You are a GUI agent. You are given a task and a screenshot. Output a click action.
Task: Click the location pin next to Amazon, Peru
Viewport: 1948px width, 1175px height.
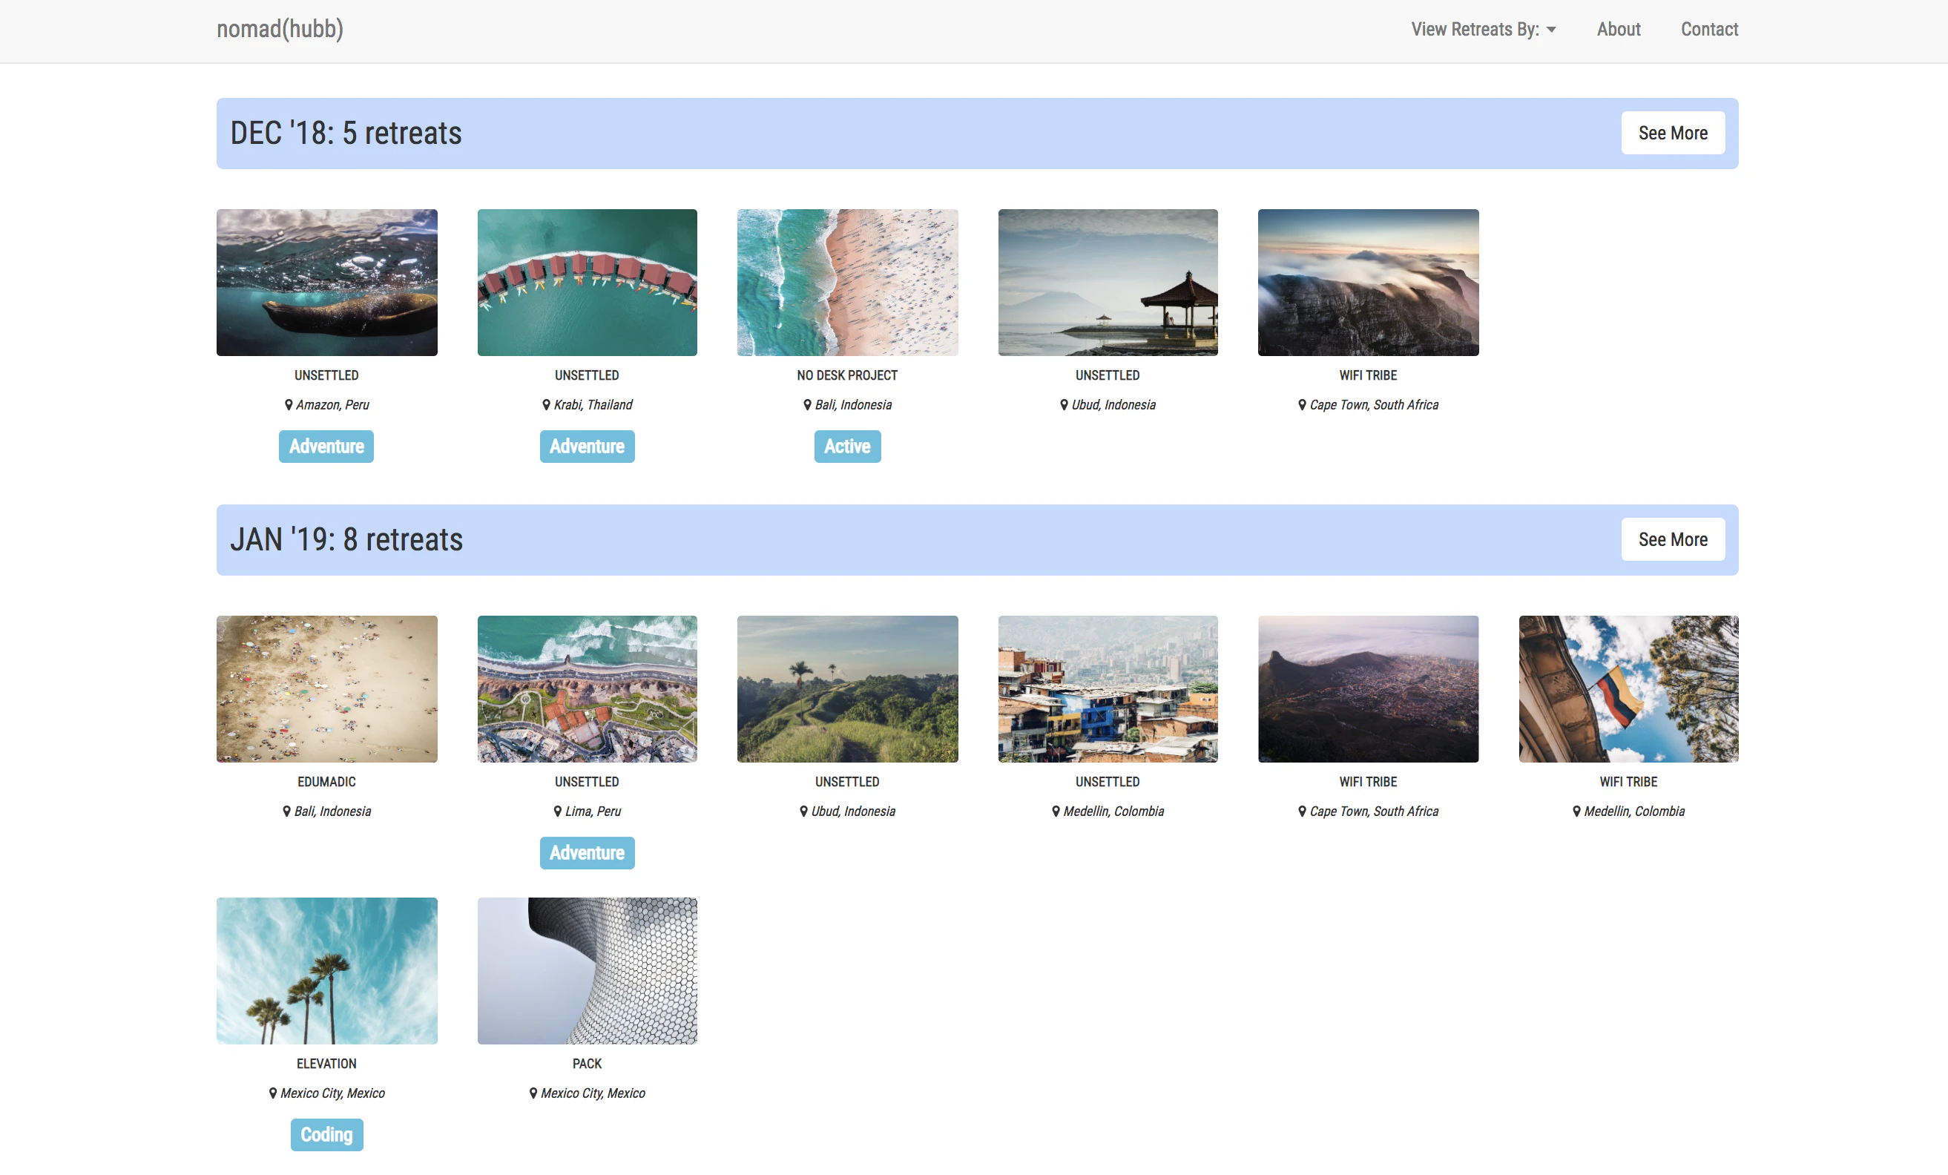coord(289,405)
